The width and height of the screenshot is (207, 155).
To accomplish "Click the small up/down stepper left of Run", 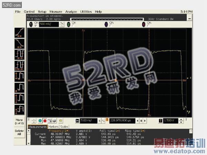I will [34, 121].
